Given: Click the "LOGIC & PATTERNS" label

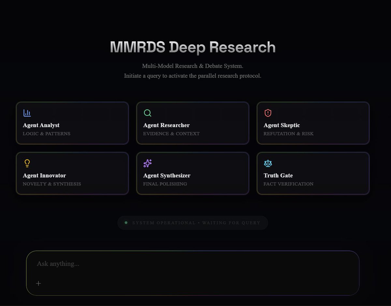Looking at the screenshot, I should pyautogui.click(x=47, y=134).
